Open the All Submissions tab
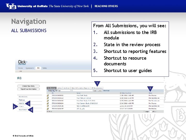Image resolution: width=186 pixels, height=140 pixels. (97, 88)
